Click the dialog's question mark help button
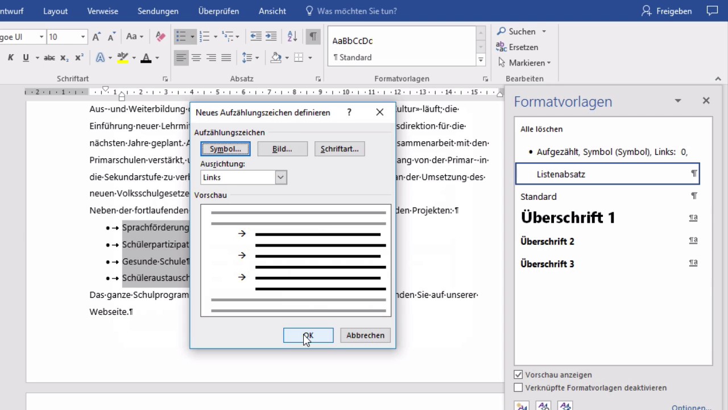 pyautogui.click(x=349, y=112)
